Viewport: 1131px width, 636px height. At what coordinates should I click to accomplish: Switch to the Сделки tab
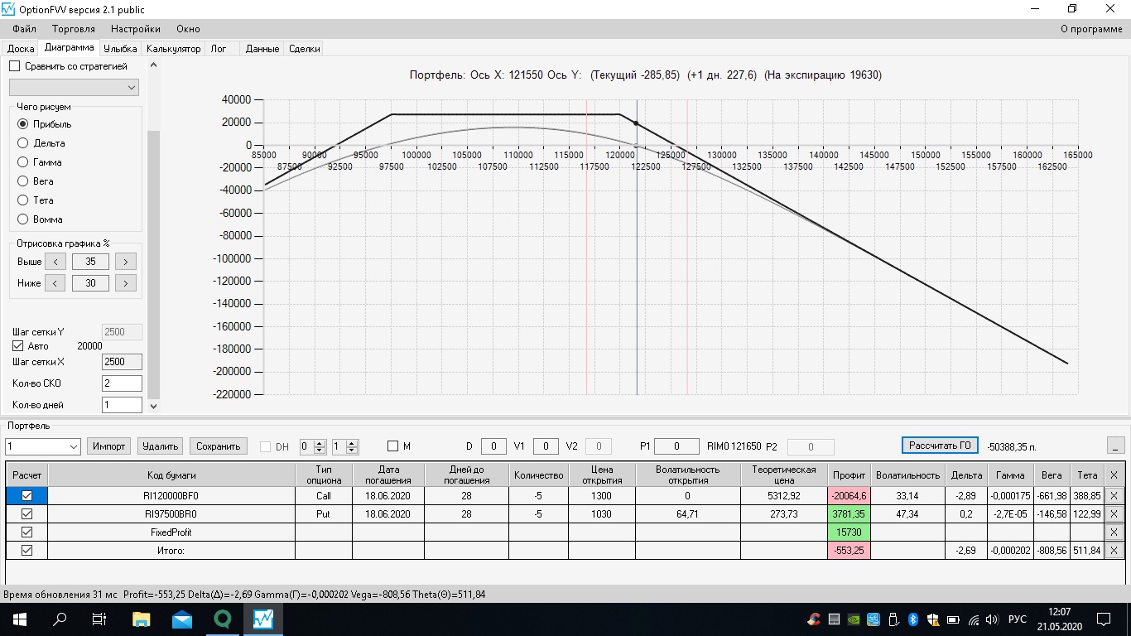pyautogui.click(x=305, y=49)
